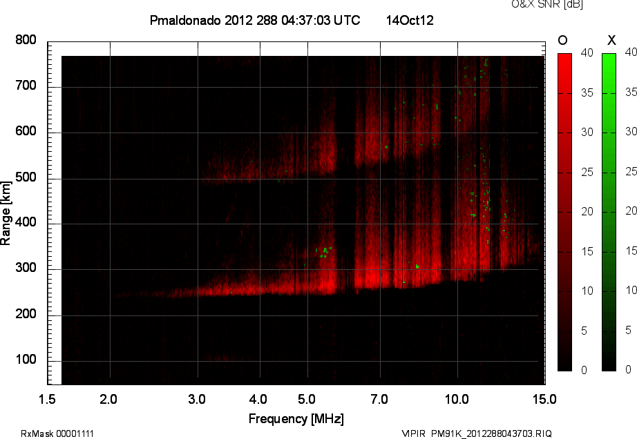Click the 'X' label above the green scale
637x439 pixels.
click(611, 40)
